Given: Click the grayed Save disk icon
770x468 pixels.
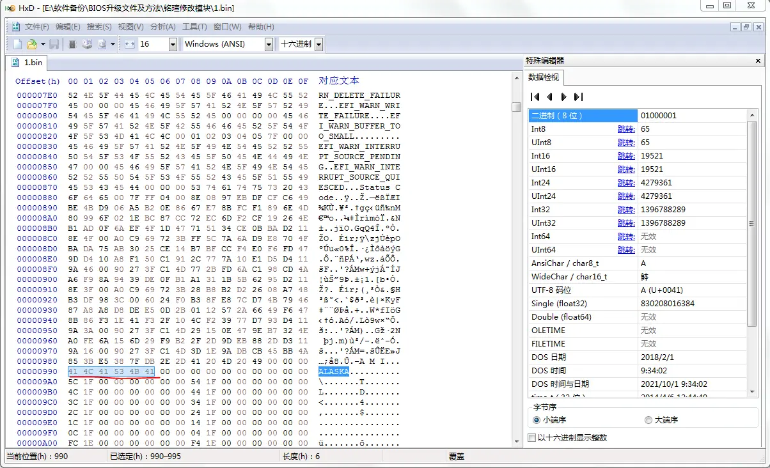Looking at the screenshot, I should (54, 44).
